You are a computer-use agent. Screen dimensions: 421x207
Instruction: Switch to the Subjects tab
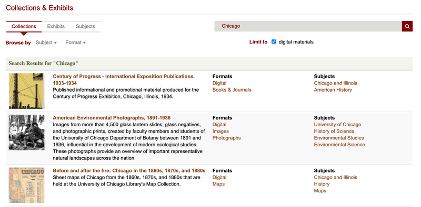[x=85, y=27]
